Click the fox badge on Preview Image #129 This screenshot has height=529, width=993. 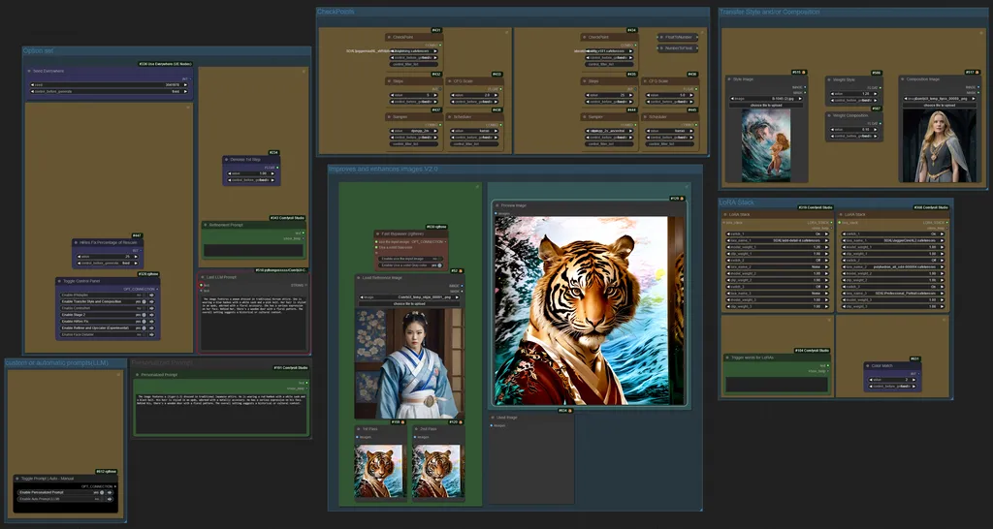(682, 199)
